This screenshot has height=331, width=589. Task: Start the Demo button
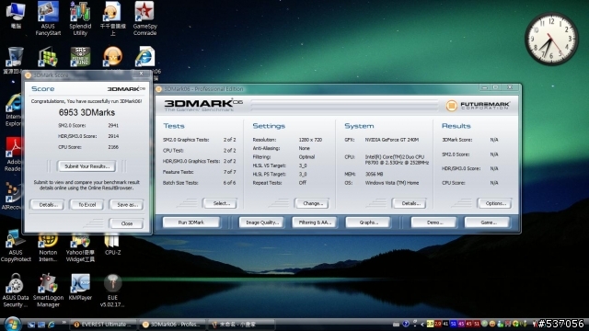click(x=434, y=223)
